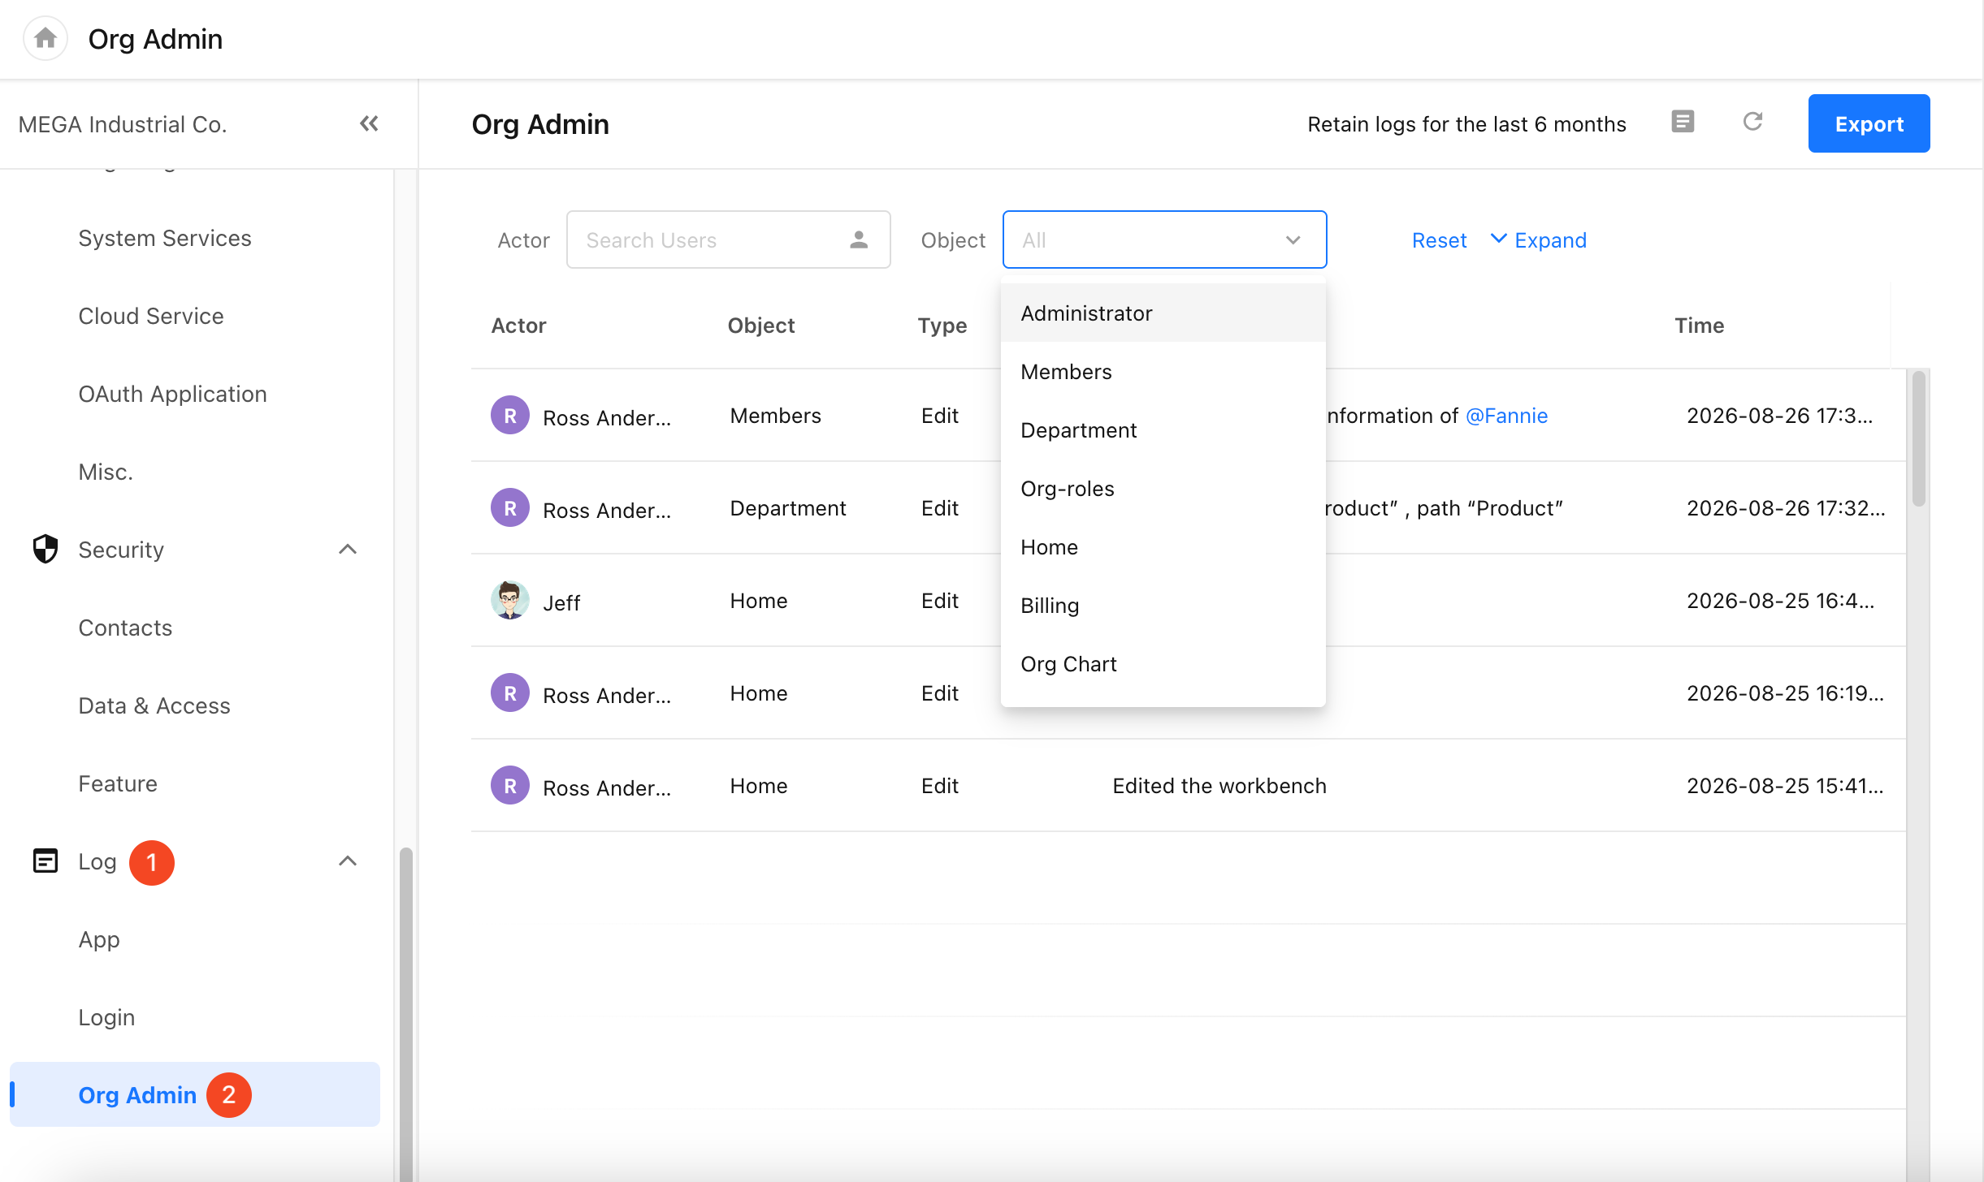Collapse the Security section chevron

[348, 550]
